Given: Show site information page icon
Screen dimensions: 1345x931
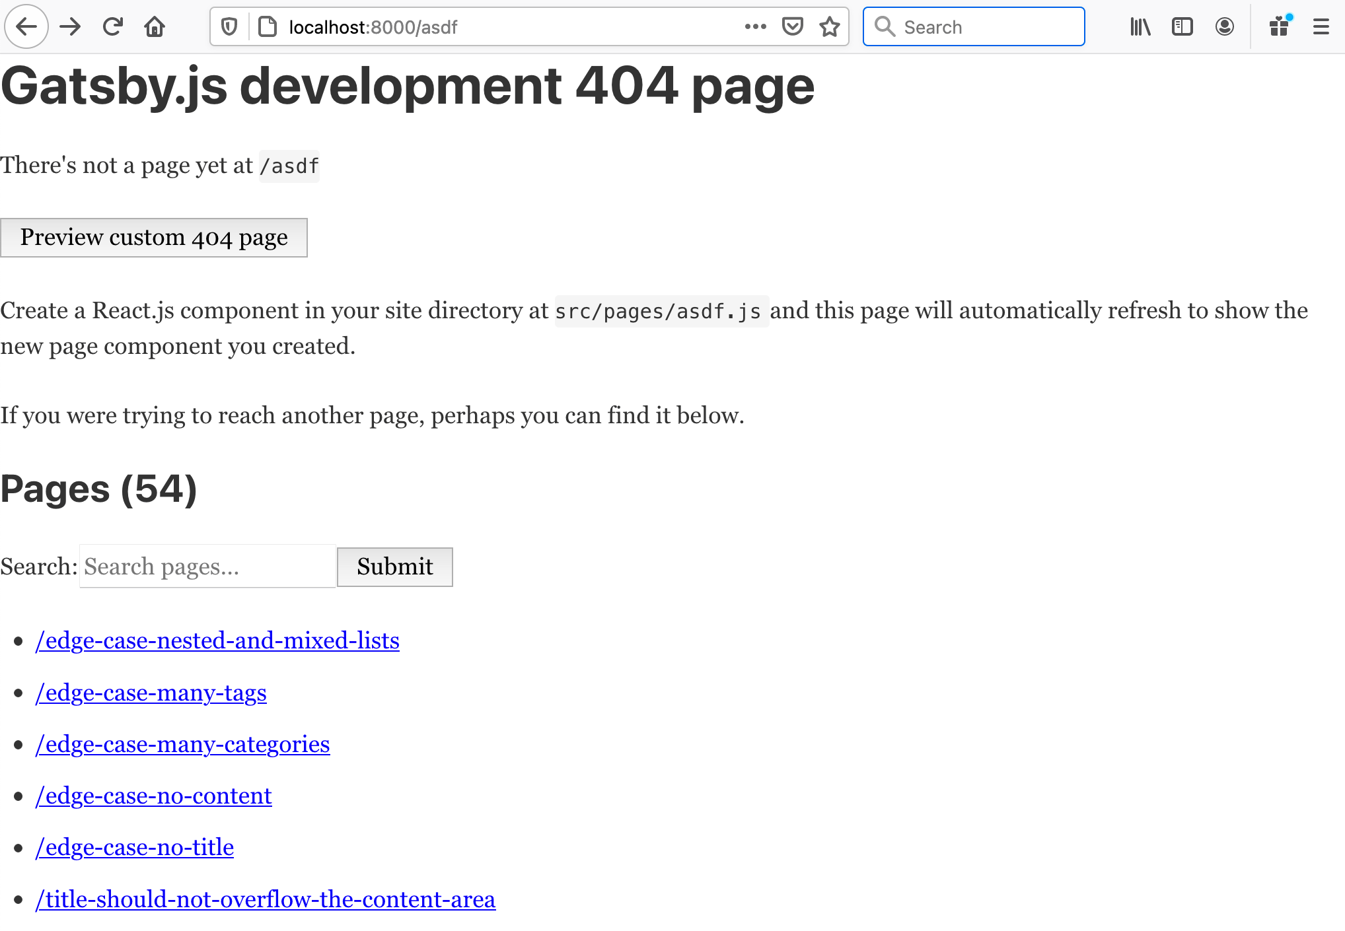Looking at the screenshot, I should pos(268,27).
